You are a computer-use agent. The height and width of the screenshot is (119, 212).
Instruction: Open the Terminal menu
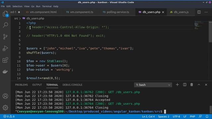click(x=47, y=6)
